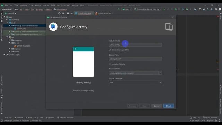222x125 pixels.
Task: Click the Activity Name input field
Action: click(x=135, y=45)
